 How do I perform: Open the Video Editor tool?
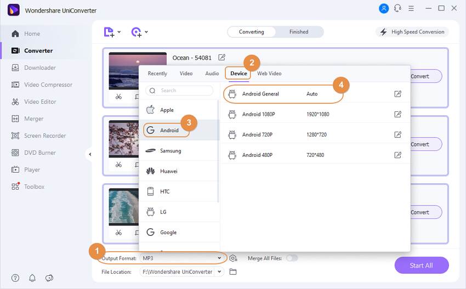(33, 101)
